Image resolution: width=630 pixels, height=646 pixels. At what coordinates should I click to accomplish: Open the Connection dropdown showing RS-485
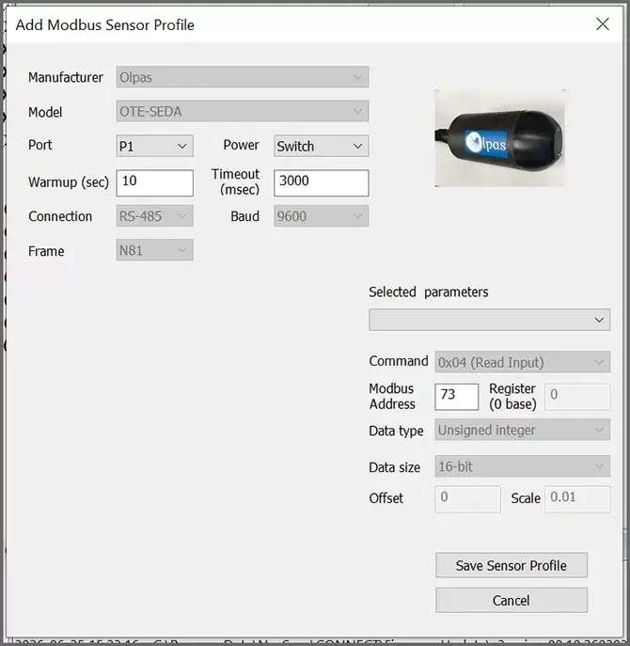[154, 216]
